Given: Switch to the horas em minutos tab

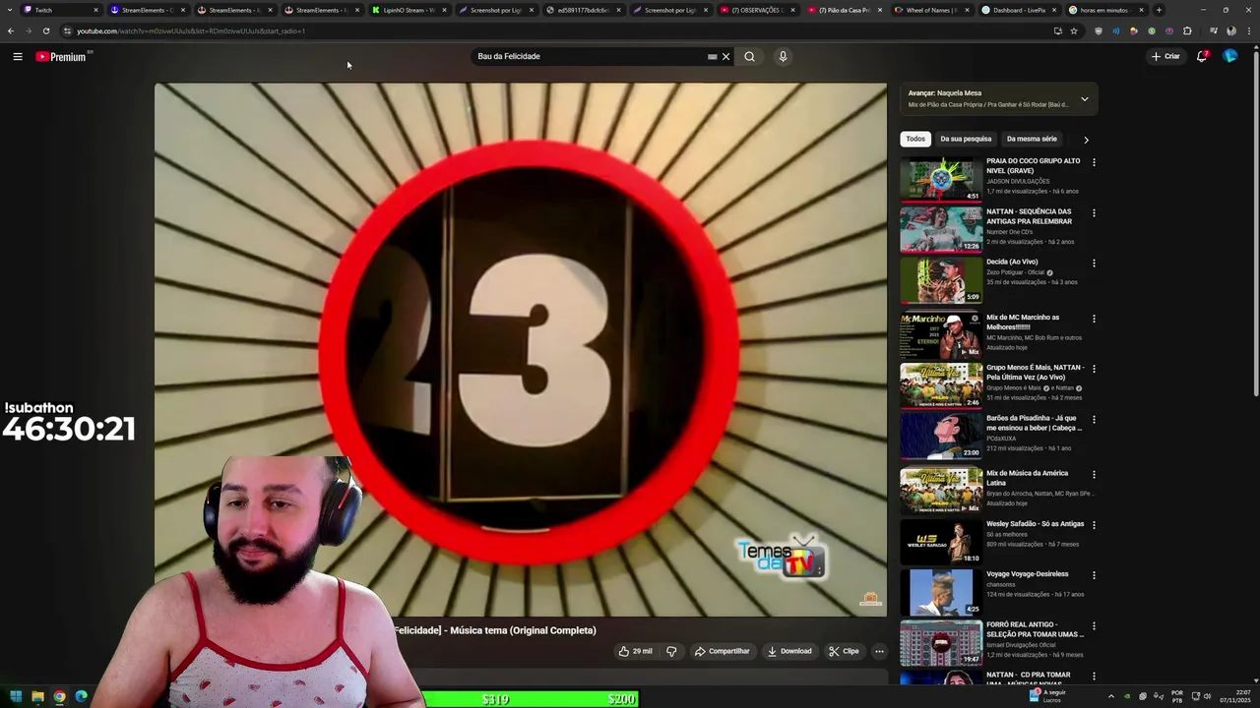Looking at the screenshot, I should pyautogui.click(x=1104, y=10).
